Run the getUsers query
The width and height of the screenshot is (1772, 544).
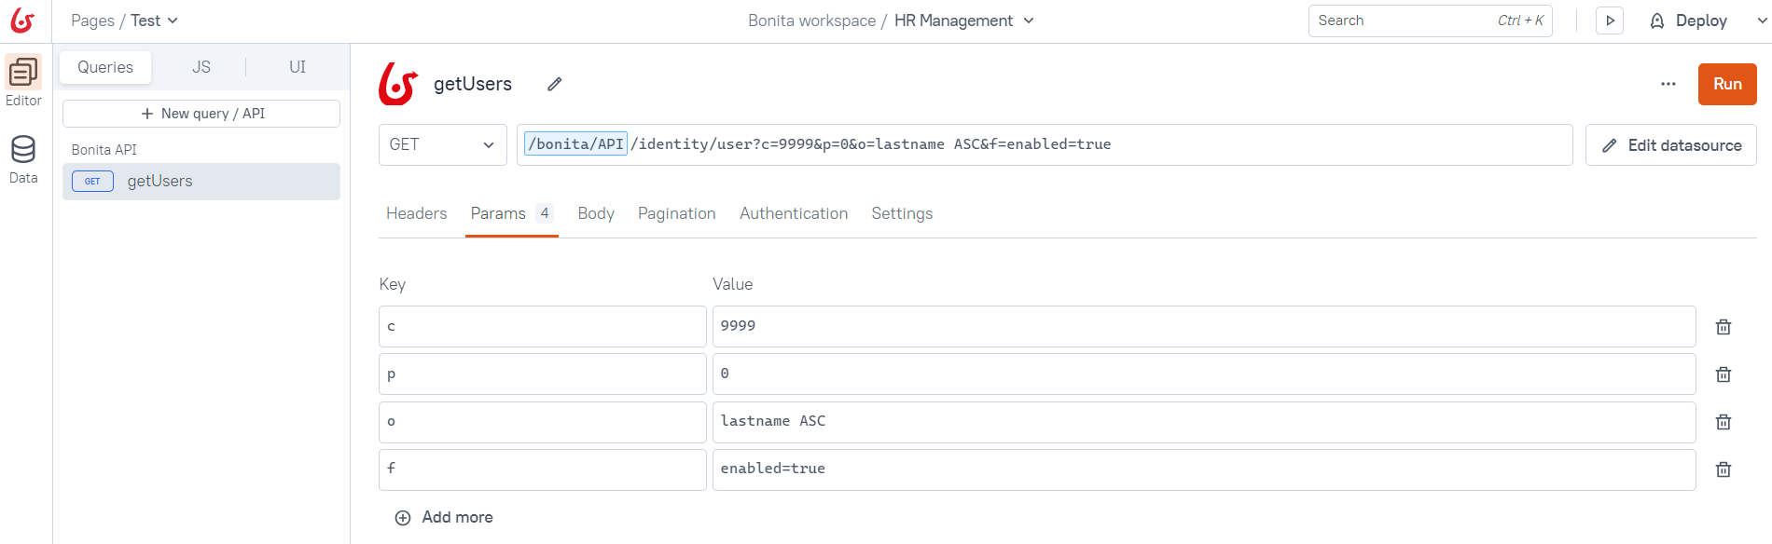tap(1727, 84)
